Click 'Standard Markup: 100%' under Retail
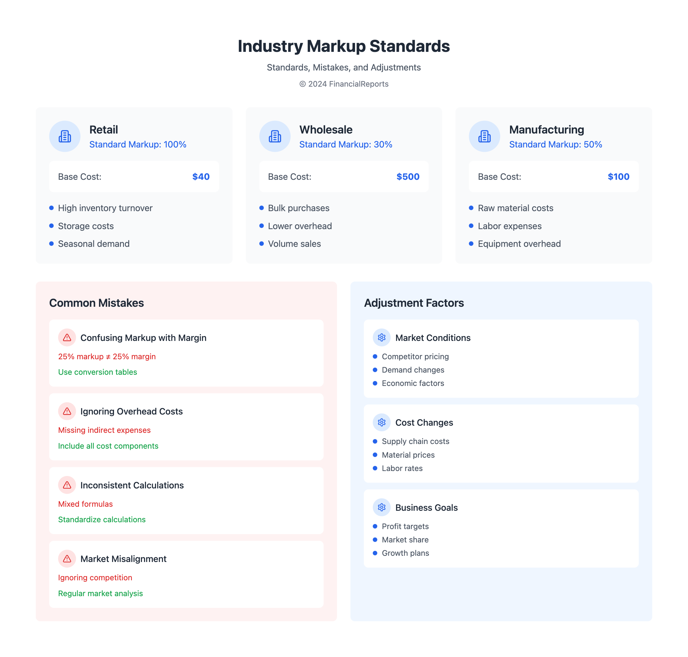This screenshot has height=657, width=688. 138,144
